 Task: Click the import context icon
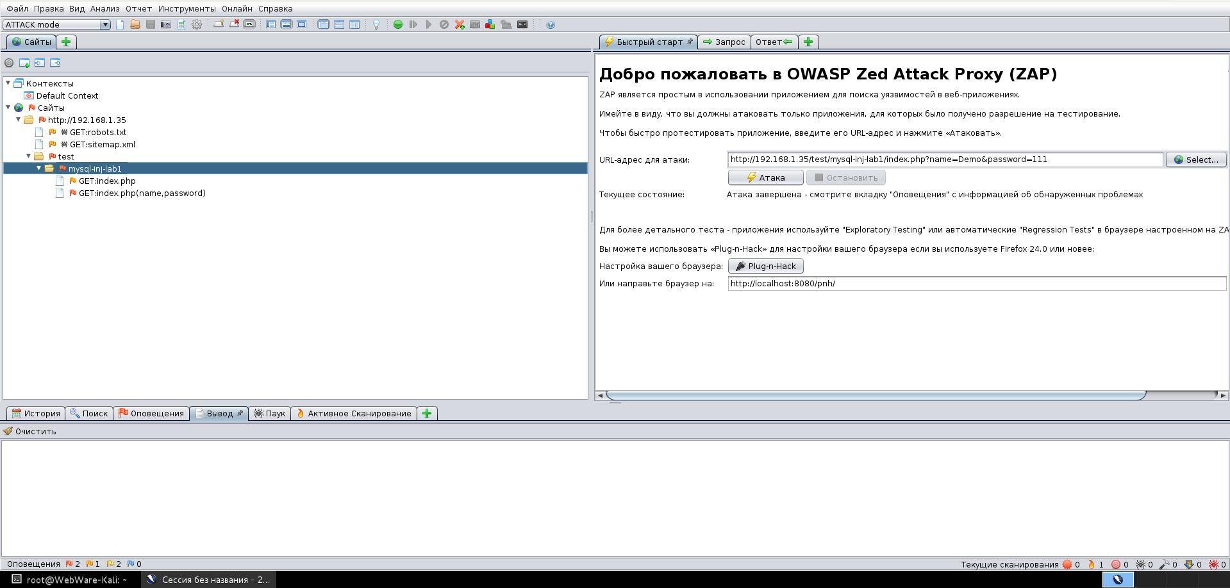40,63
